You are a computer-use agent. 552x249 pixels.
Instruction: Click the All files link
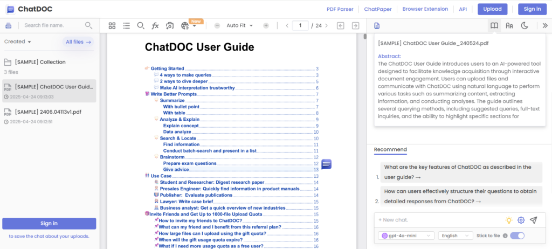(79, 41)
